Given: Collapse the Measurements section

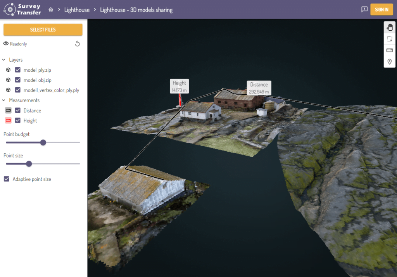Looking at the screenshot, I should (4, 100).
